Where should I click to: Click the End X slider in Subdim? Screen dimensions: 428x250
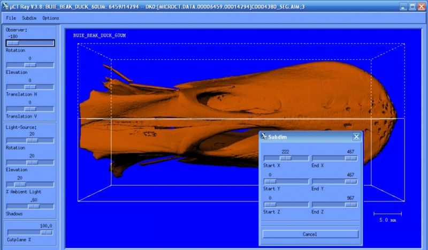pyautogui.click(x=335, y=158)
